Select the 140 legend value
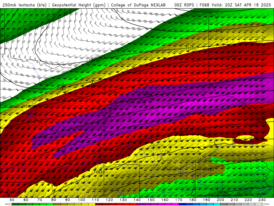The image size is (274, 206). 137,200
